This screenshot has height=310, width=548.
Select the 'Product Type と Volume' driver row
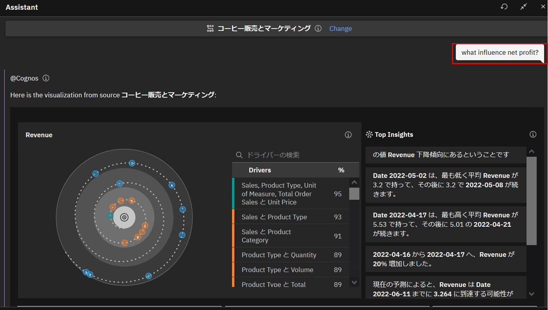tap(291, 269)
